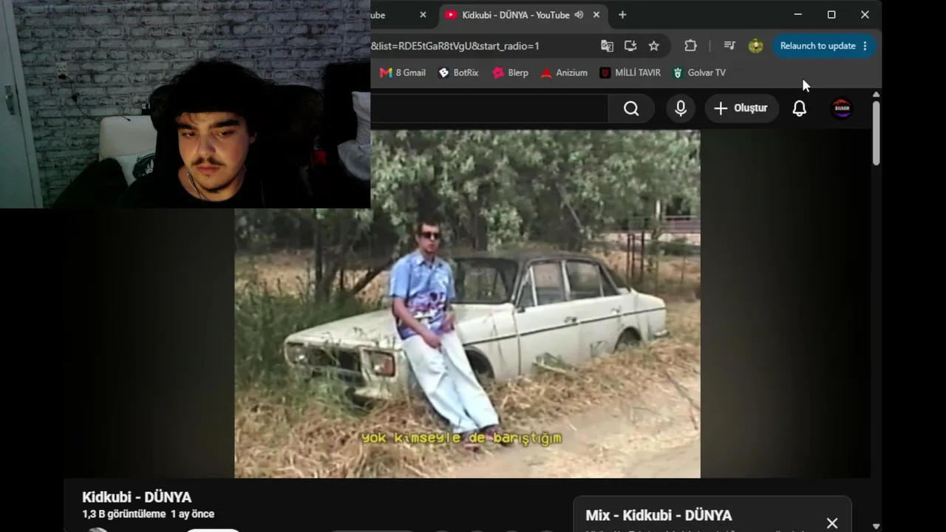
Task: Start voice search with the microphone icon
Action: [681, 109]
